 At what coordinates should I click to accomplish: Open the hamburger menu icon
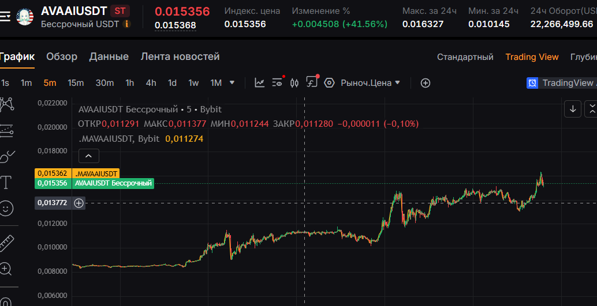tap(5, 17)
